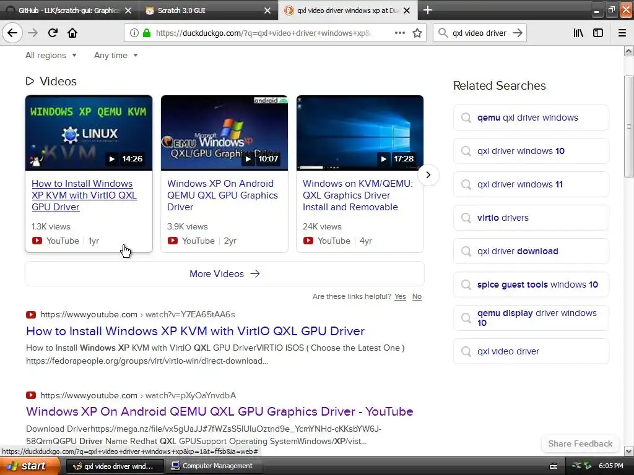Open result 'How to Install Windows XP KVM with VirtIO QXL GPU Driver'
The width and height of the screenshot is (634, 475).
click(x=195, y=332)
